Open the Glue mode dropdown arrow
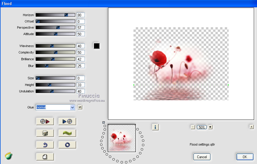This screenshot has width=257, height=164. pos(72,107)
